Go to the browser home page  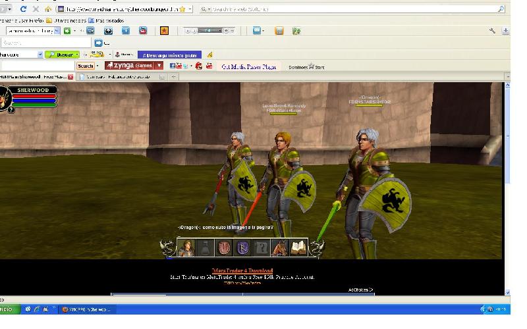pyautogui.click(x=48, y=9)
